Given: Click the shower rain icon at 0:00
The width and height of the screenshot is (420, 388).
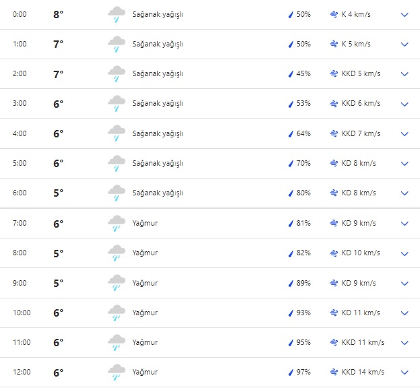Looking at the screenshot, I should [x=117, y=14].
